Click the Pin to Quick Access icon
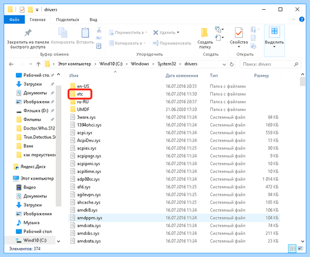This screenshot has width=310, height=257. 28,33
